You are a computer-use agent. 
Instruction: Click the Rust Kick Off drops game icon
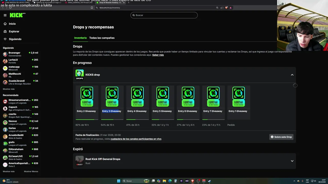79,161
